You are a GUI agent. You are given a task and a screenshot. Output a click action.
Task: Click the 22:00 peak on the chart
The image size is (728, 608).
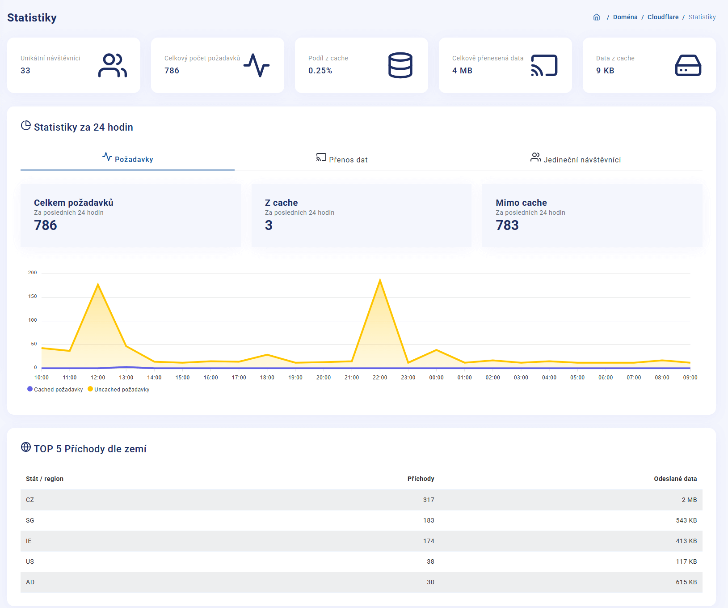click(x=380, y=281)
